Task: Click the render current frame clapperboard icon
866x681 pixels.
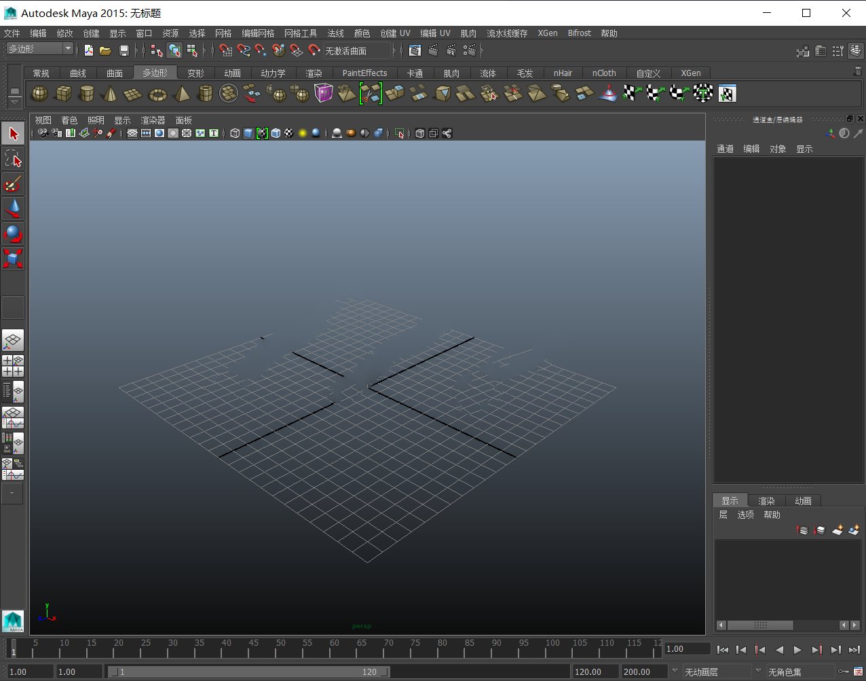Action: coord(433,50)
